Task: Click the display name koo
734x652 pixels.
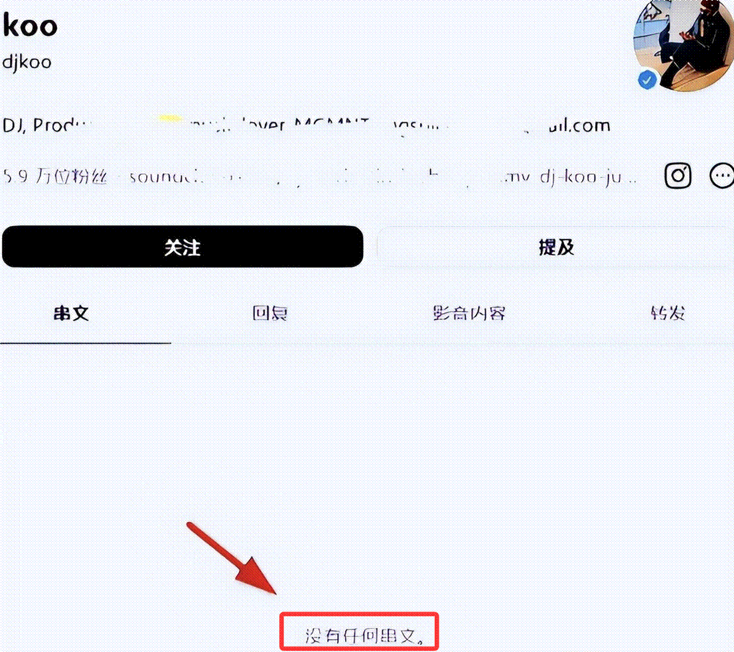Action: point(30,25)
